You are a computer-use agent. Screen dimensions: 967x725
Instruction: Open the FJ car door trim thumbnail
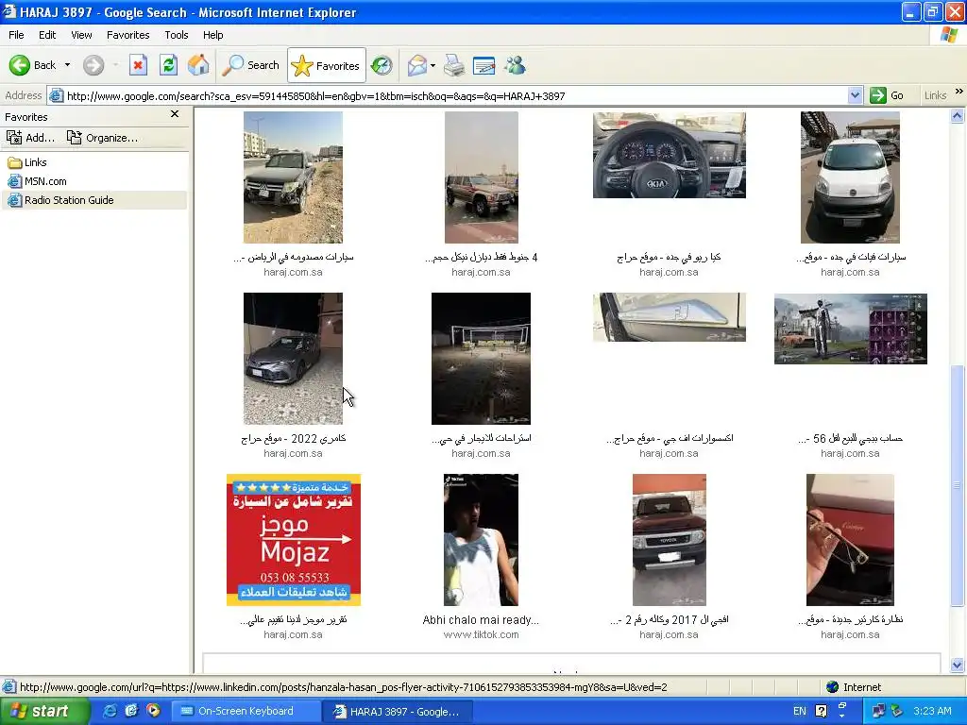tap(670, 317)
